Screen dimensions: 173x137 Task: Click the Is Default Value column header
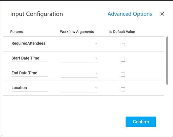pyautogui.click(x=122, y=32)
